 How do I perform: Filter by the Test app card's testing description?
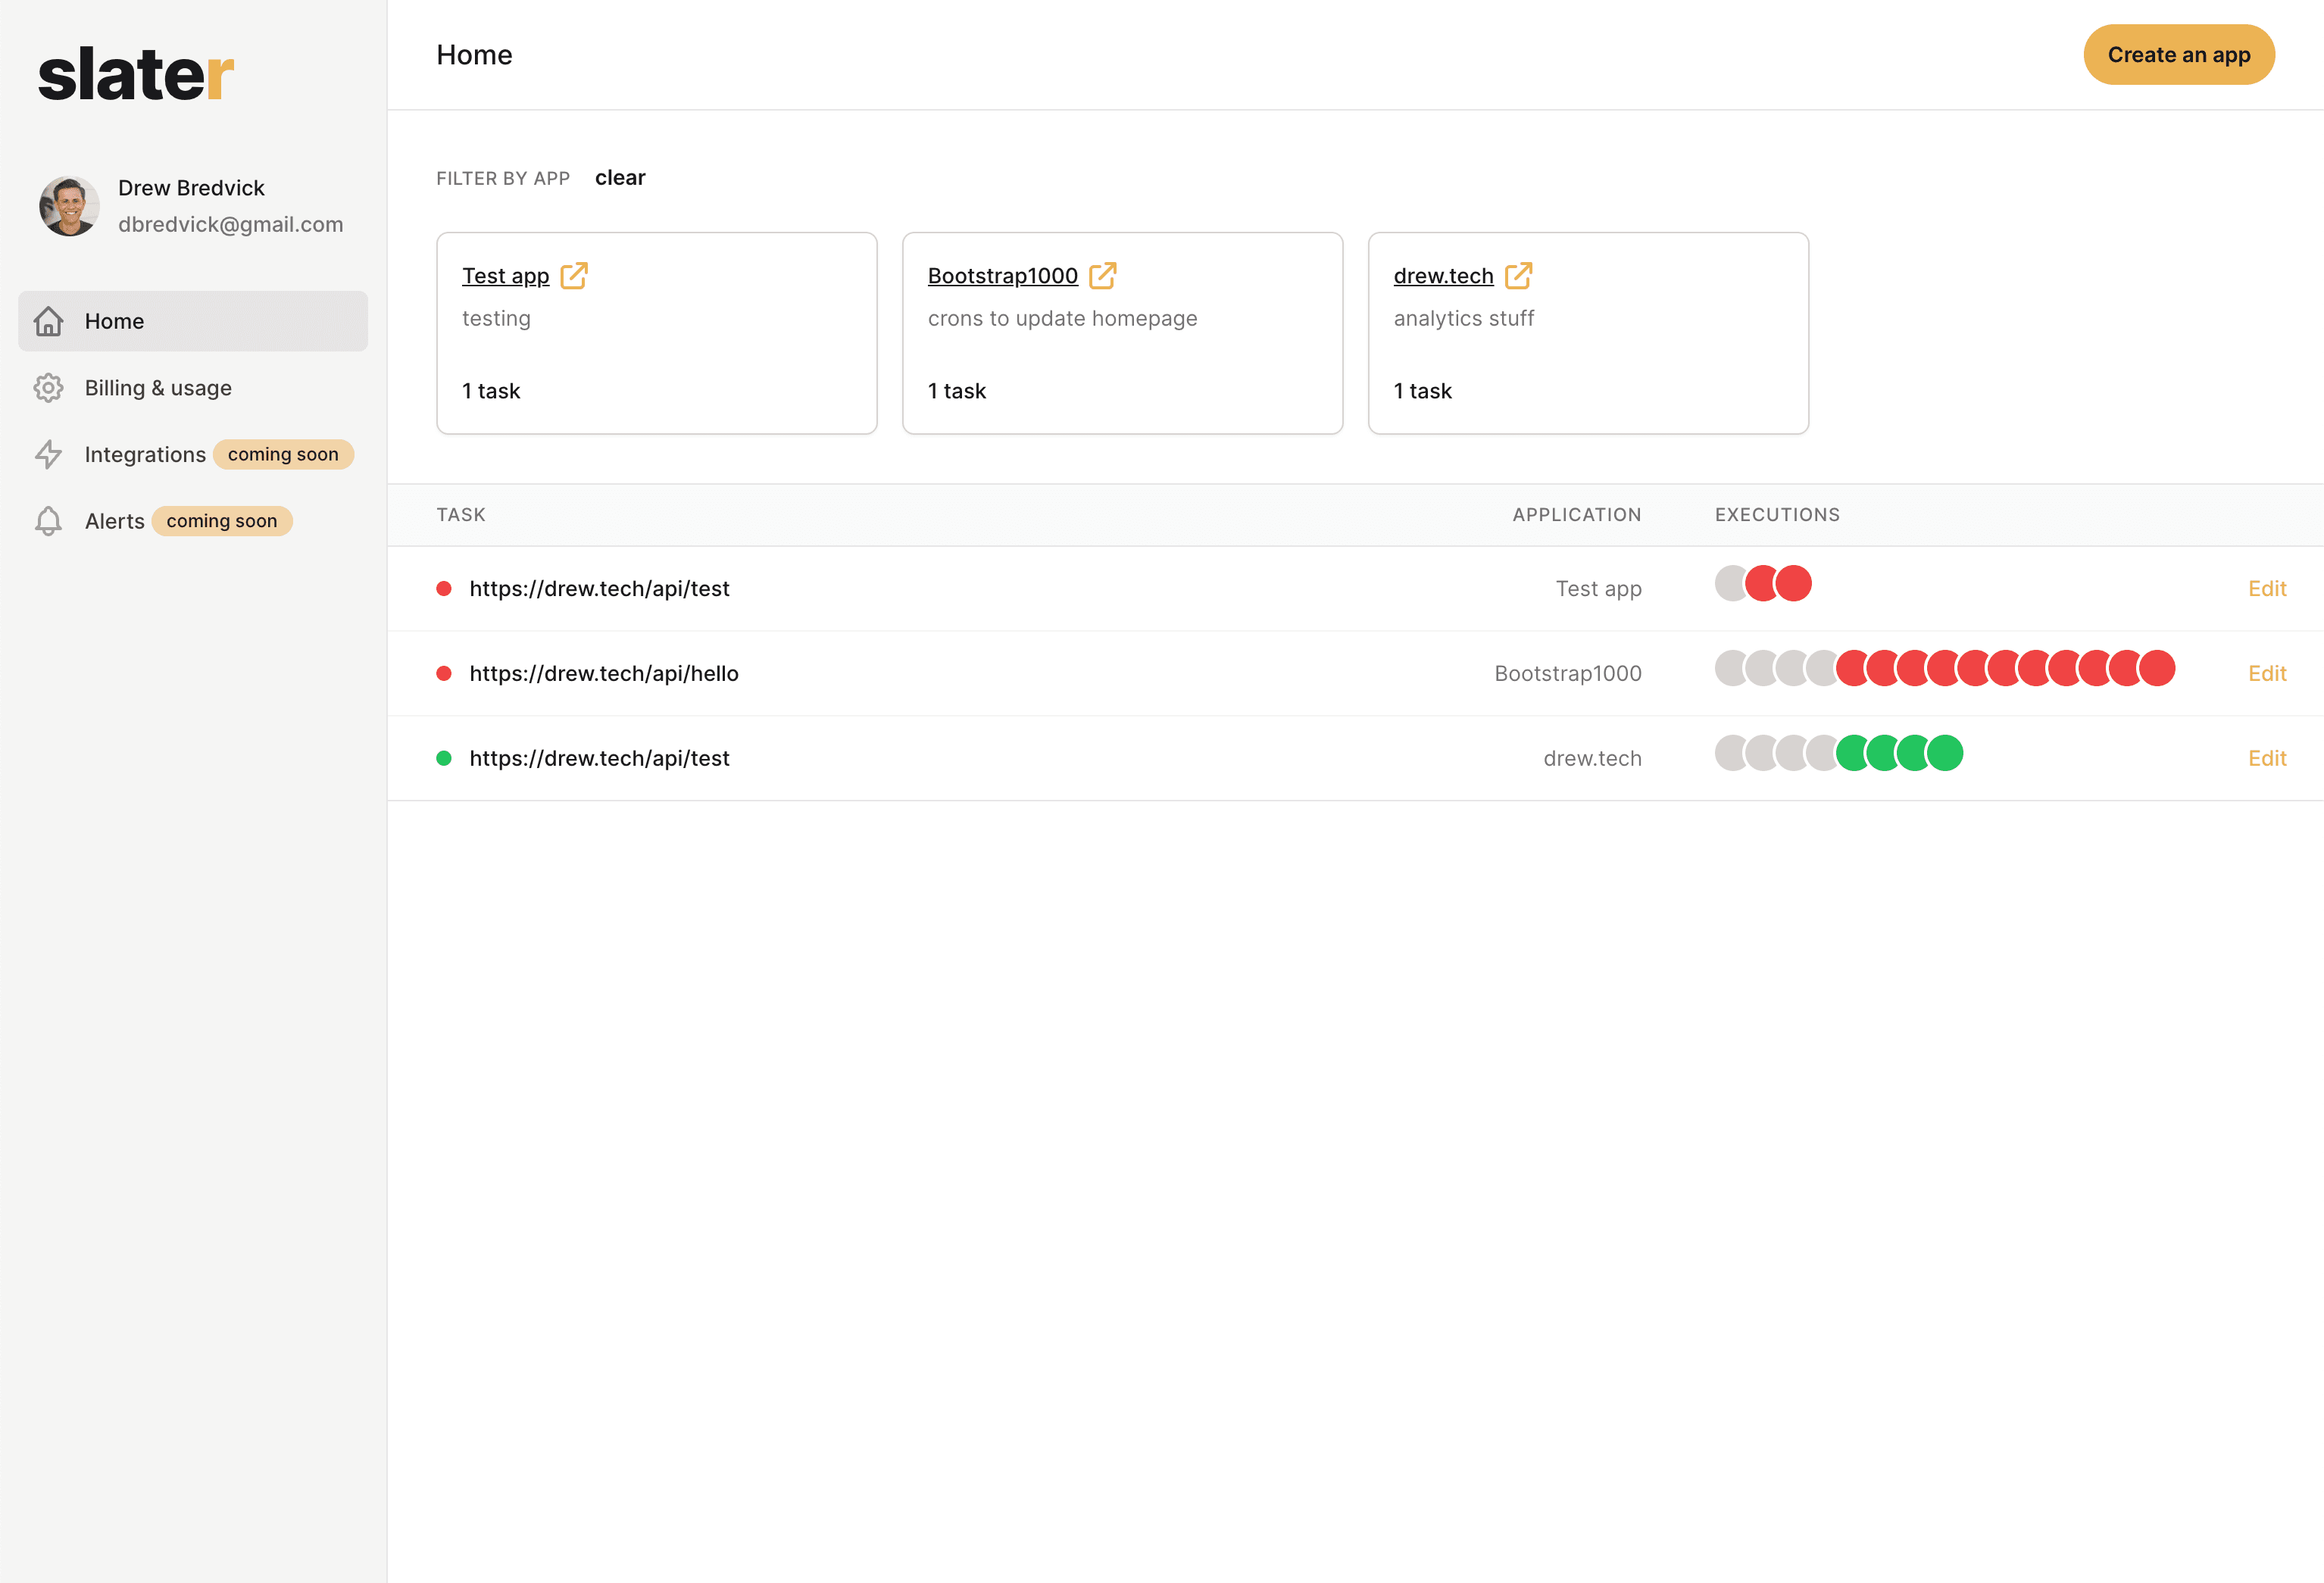pos(496,318)
